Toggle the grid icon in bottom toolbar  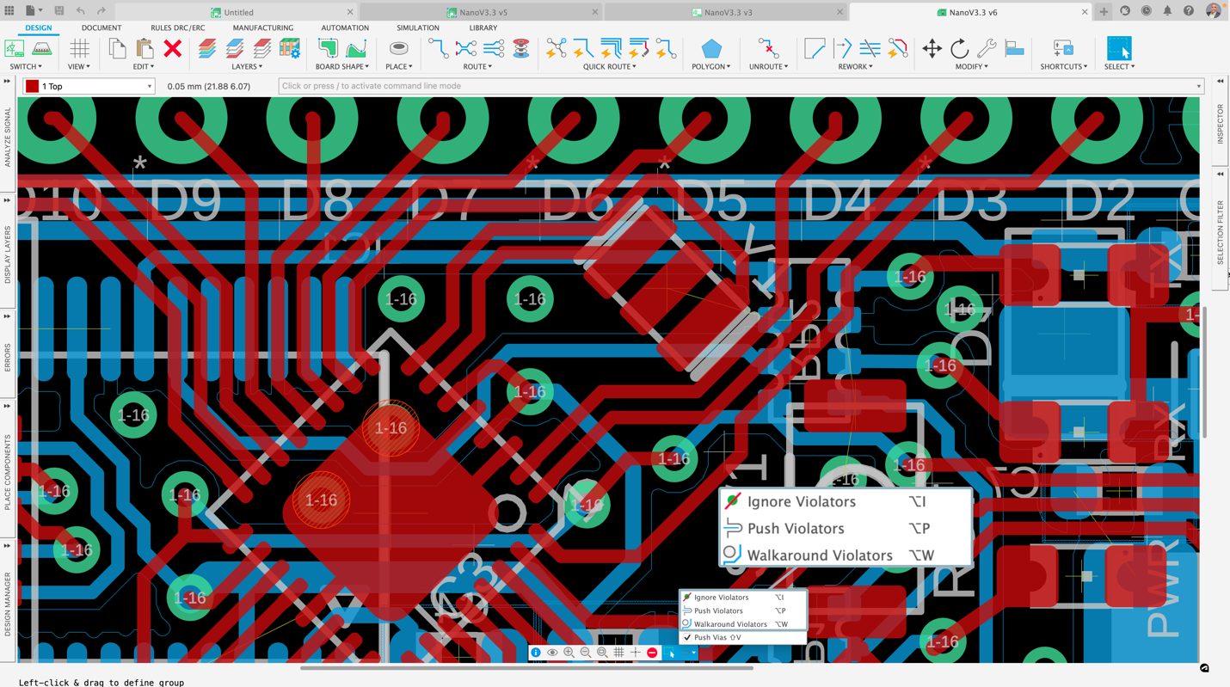[618, 653]
